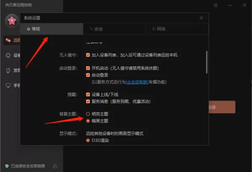This screenshot has width=252, height=172.
Task: Switch to the 常规 tab
Action: click(52, 29)
